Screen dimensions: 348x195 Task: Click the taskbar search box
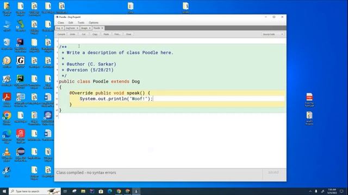tap(35, 191)
